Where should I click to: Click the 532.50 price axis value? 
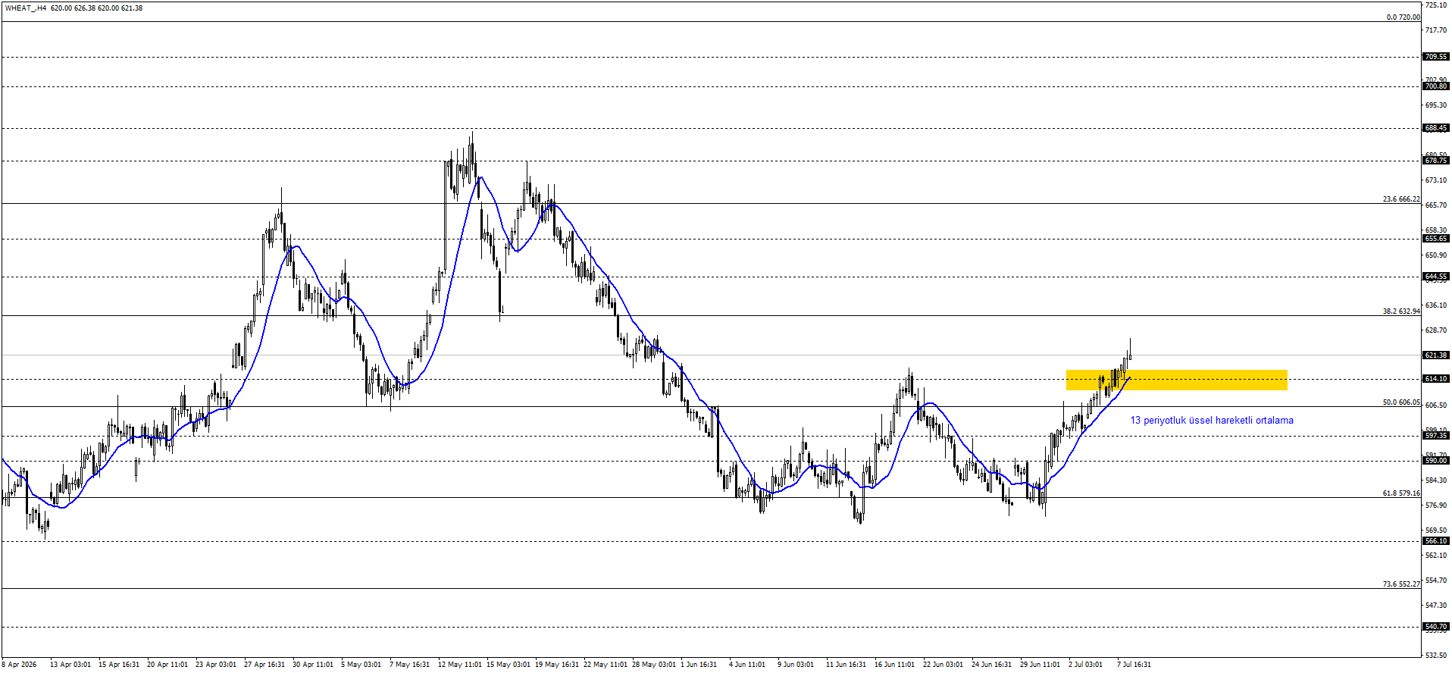coord(1436,655)
